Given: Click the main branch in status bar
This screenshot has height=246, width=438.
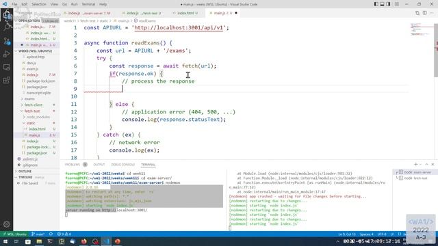Looking at the screenshot, I should point(38,234).
